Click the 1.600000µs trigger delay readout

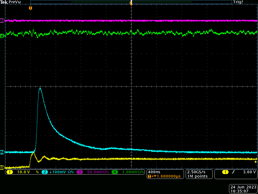(x=166, y=176)
